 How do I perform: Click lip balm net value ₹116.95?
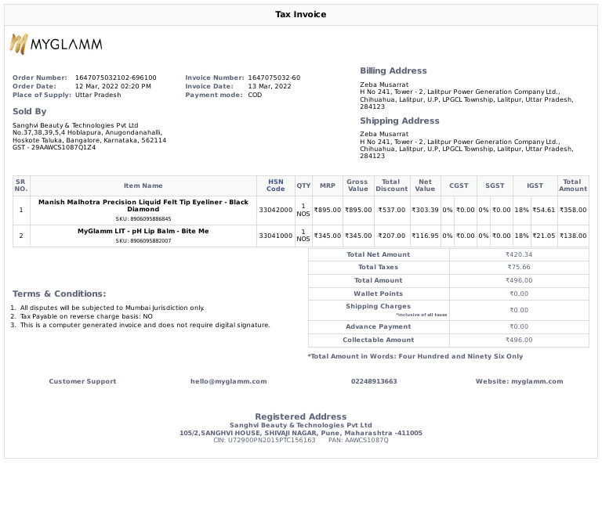425,236
